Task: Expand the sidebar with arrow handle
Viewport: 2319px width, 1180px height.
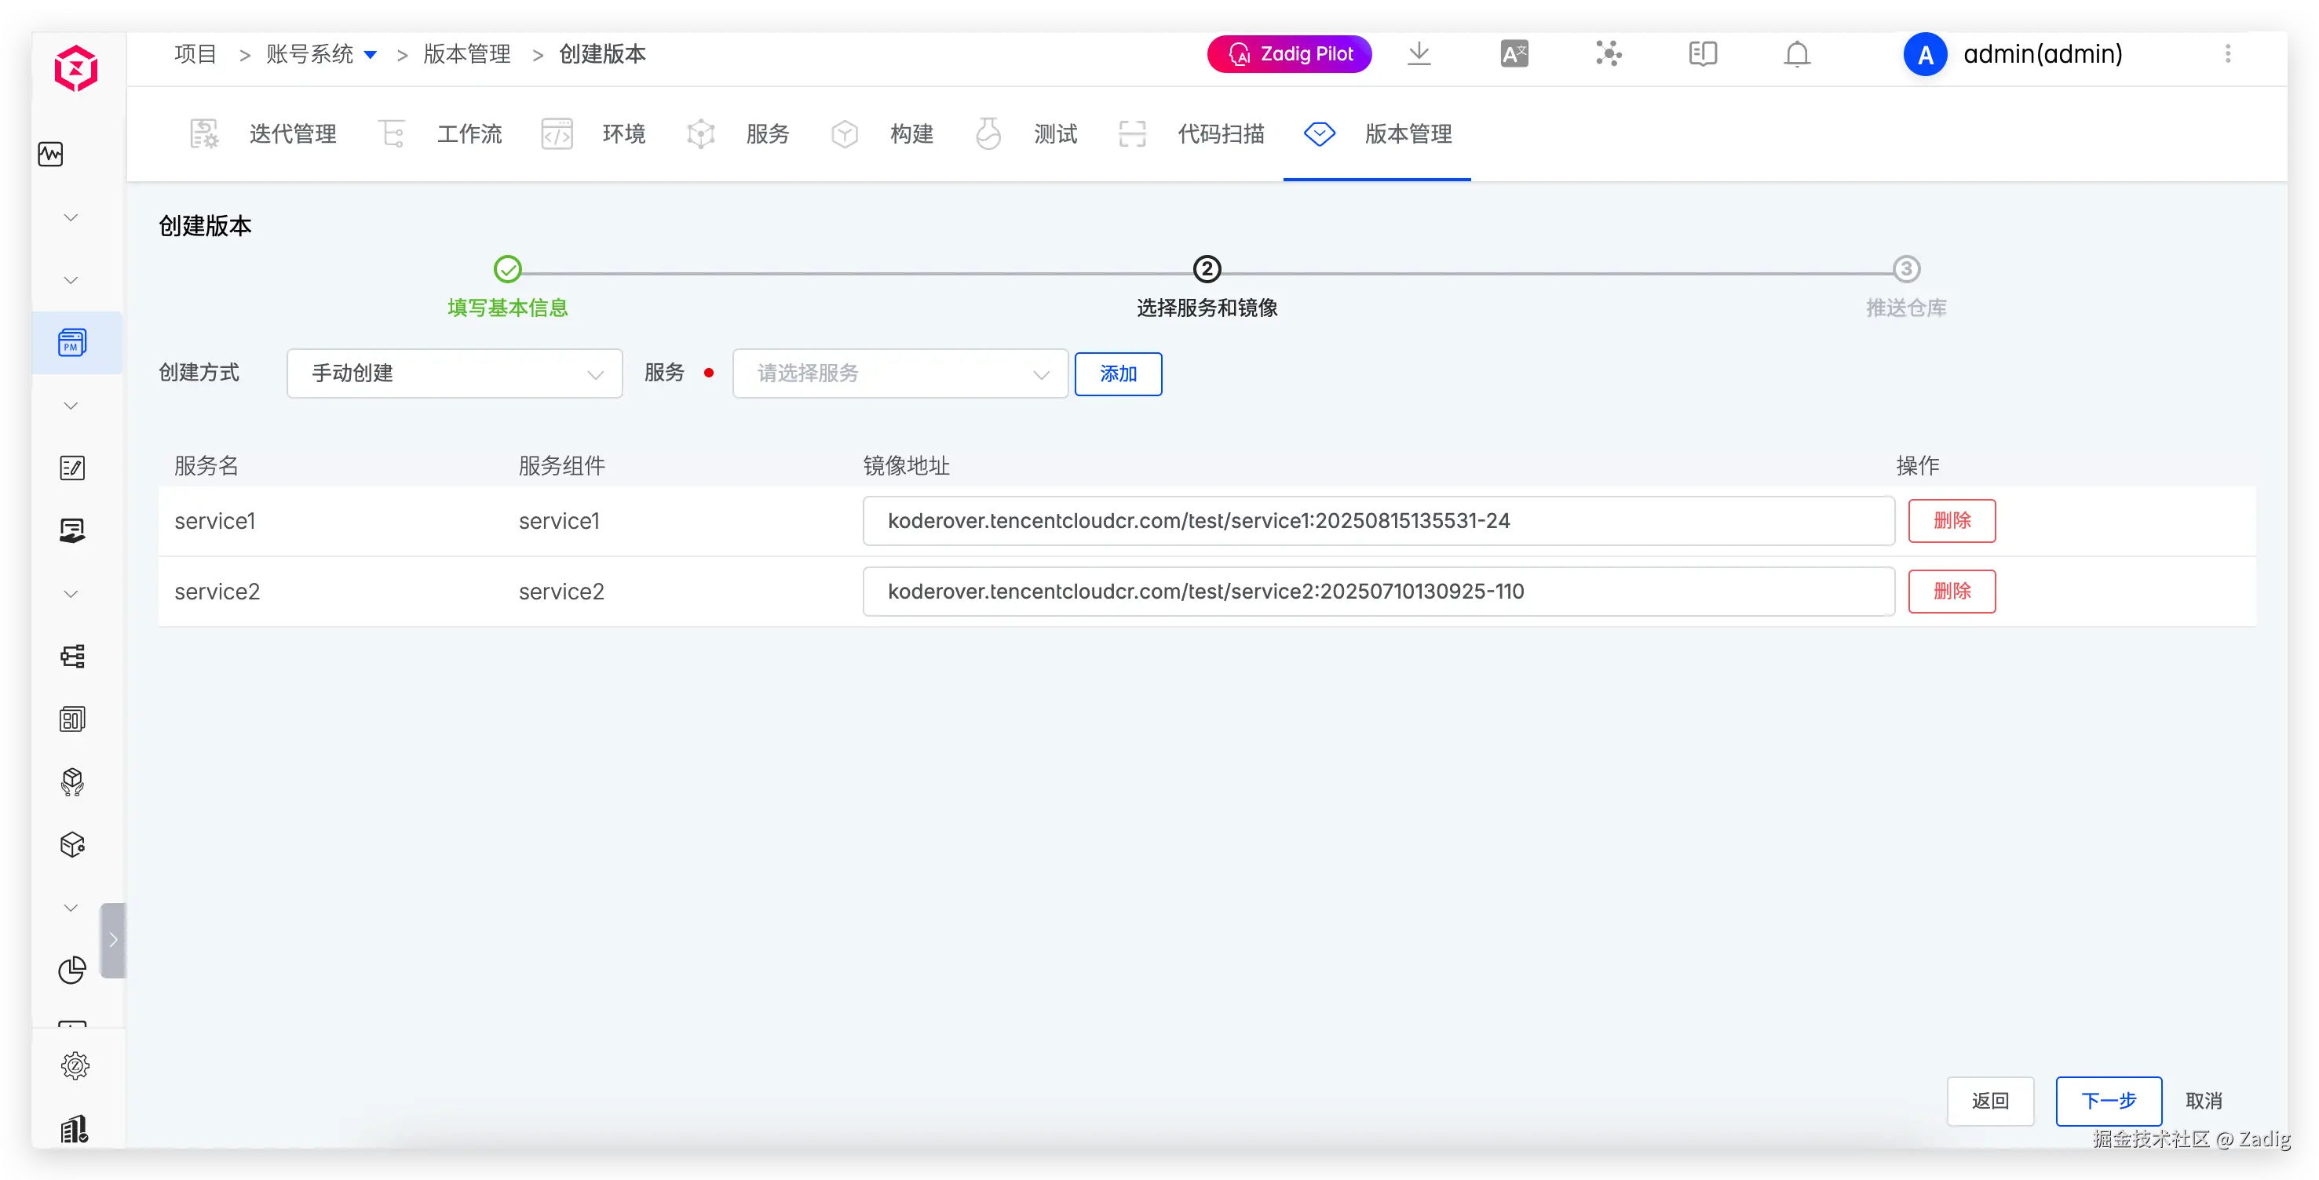Action: (113, 940)
